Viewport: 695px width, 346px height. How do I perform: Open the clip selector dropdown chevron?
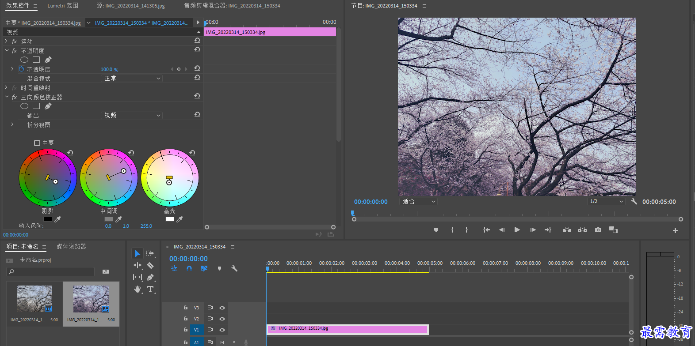[88, 23]
